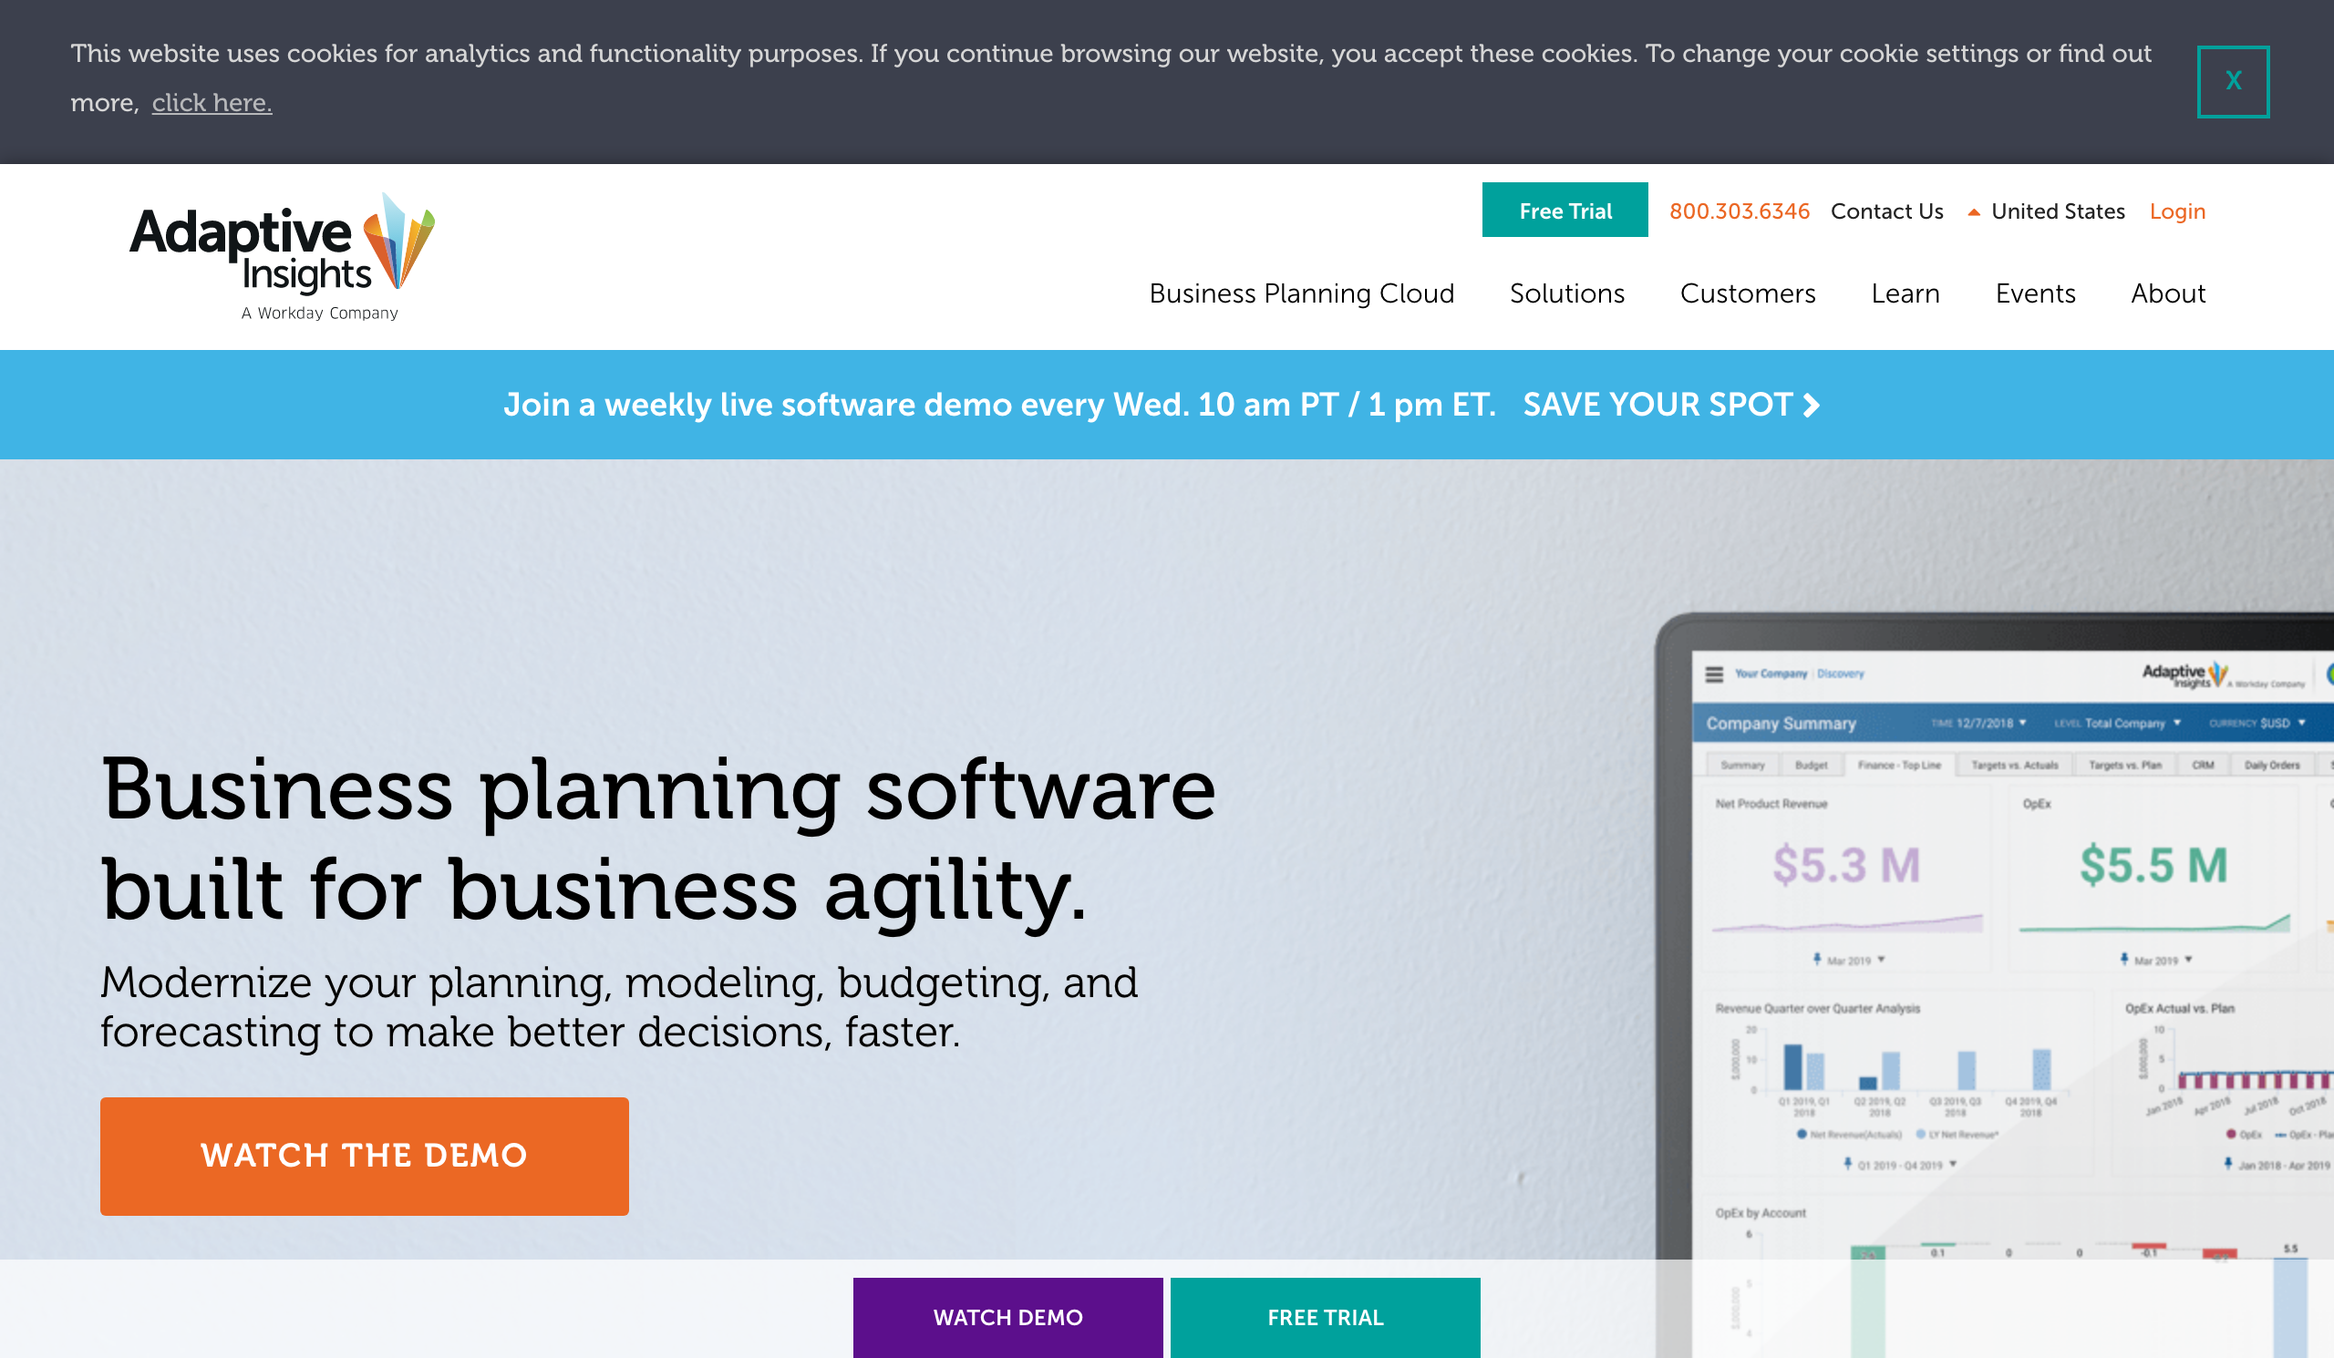Viewport: 2334px width, 1358px height.
Task: Open the Events menu
Action: click(x=2035, y=293)
